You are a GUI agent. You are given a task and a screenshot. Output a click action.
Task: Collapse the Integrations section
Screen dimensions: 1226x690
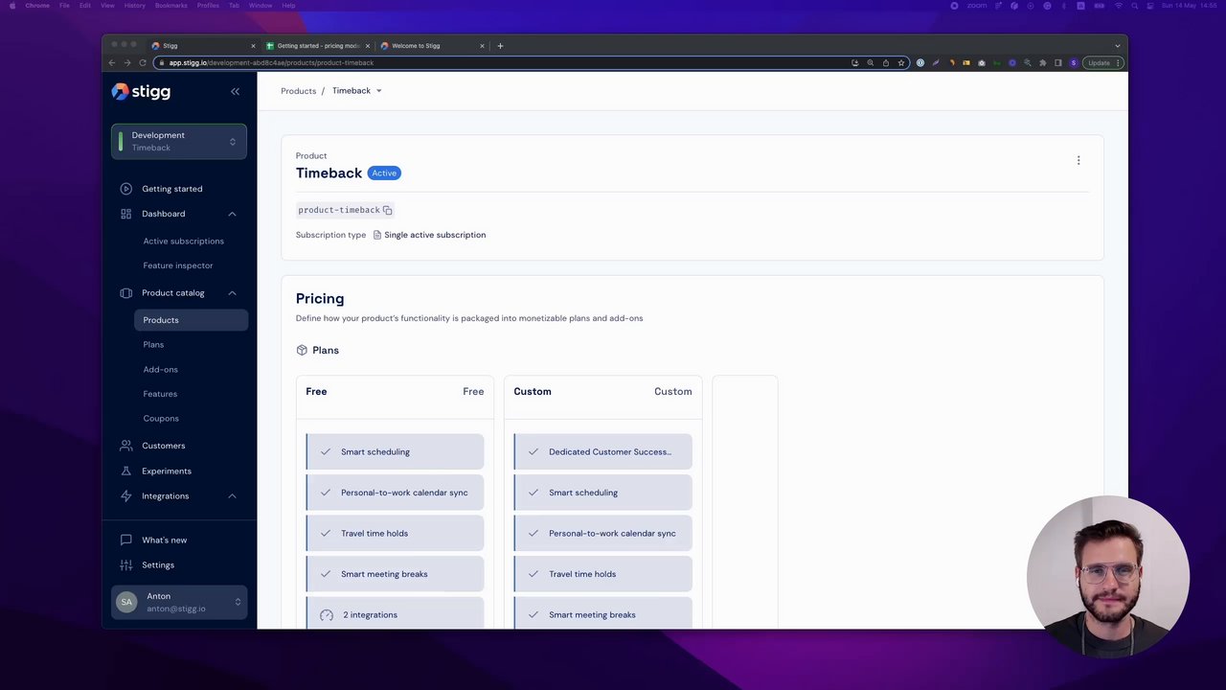coord(232,495)
